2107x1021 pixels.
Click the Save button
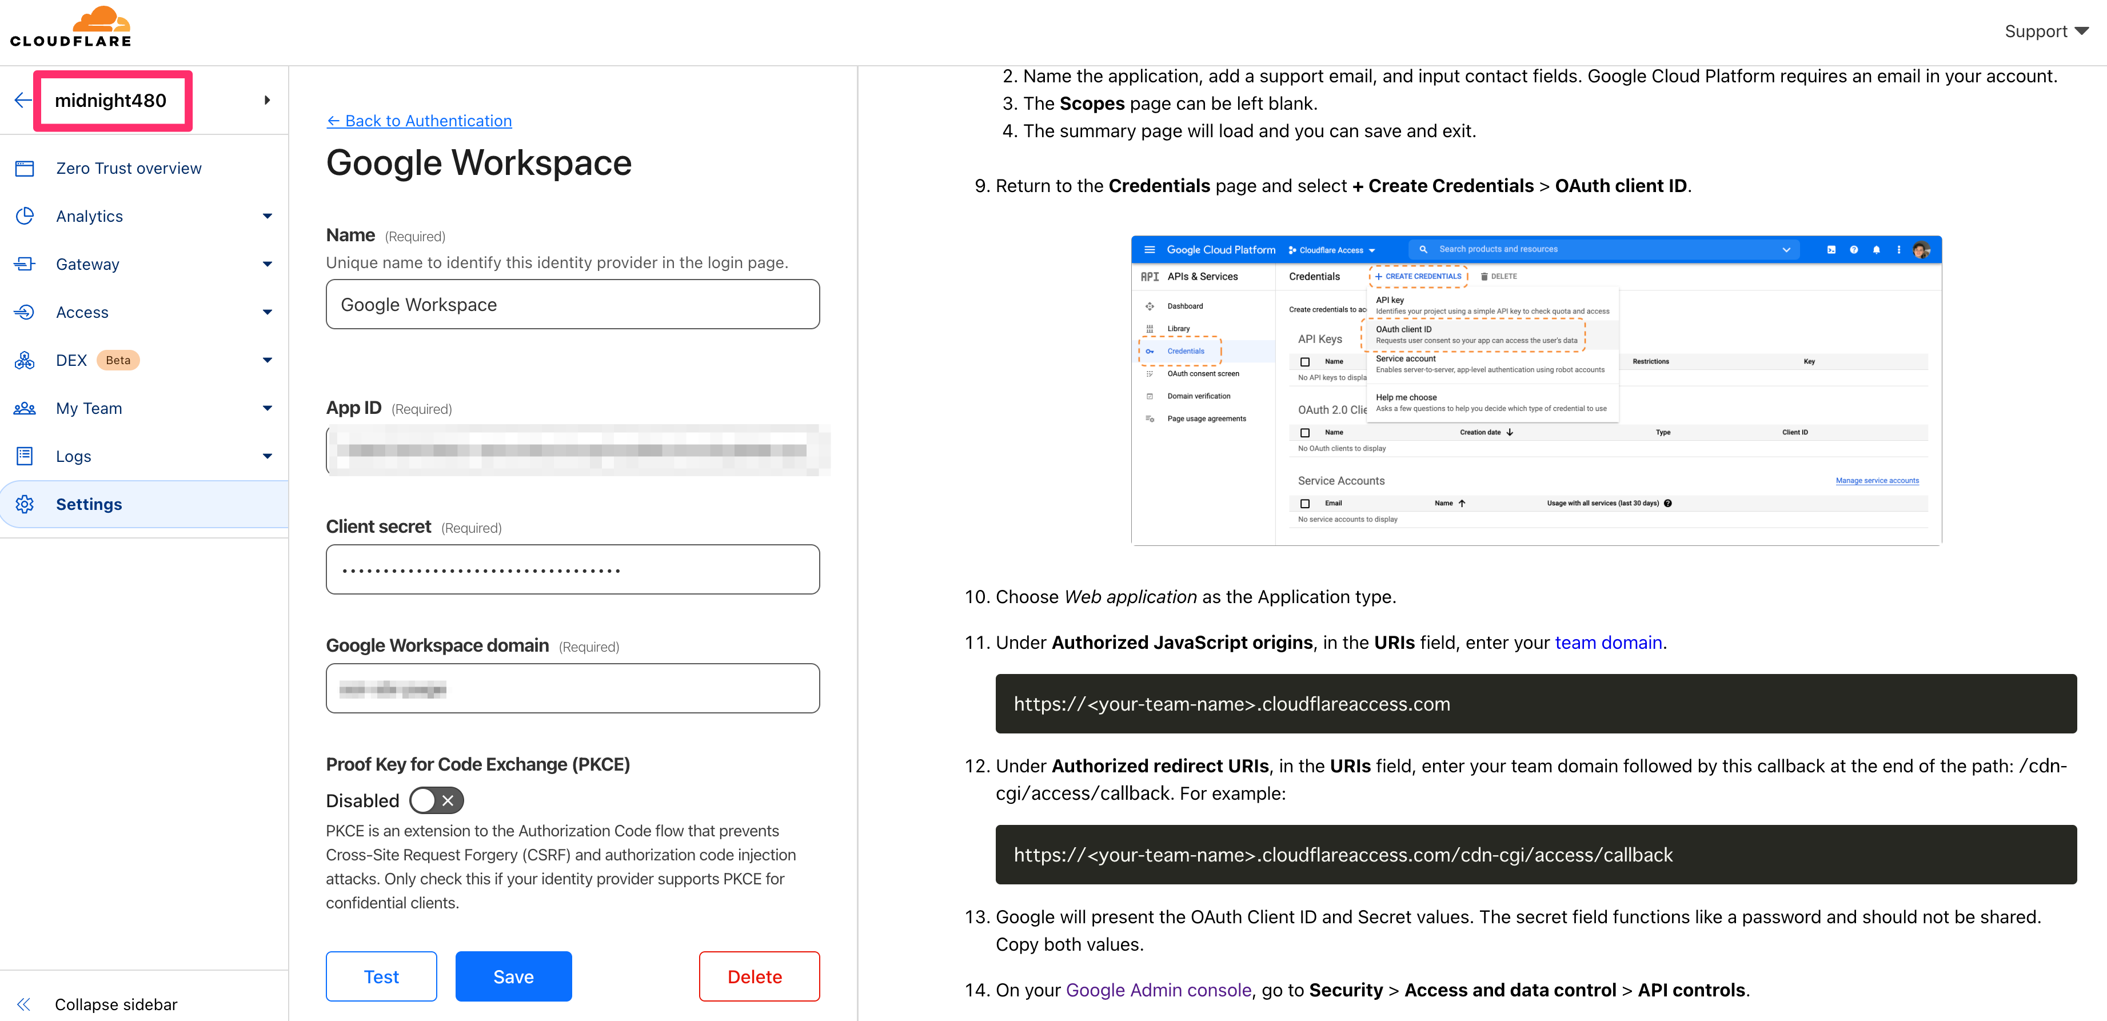coord(513,977)
